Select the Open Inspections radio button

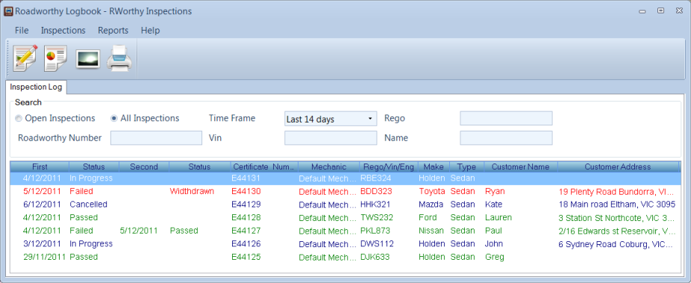[18, 119]
